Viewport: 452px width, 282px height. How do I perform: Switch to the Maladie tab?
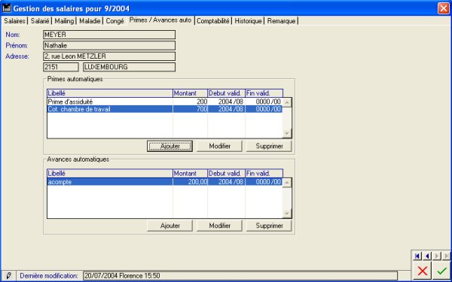[x=90, y=21]
